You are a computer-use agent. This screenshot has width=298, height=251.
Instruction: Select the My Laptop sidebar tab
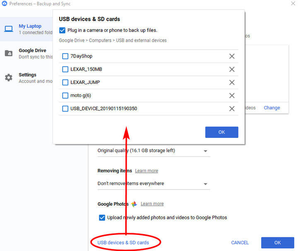pyautogui.click(x=26, y=29)
